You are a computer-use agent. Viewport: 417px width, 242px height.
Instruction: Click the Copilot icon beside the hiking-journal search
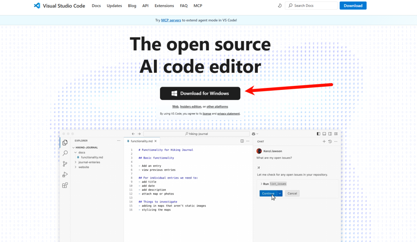pyautogui.click(x=253, y=134)
